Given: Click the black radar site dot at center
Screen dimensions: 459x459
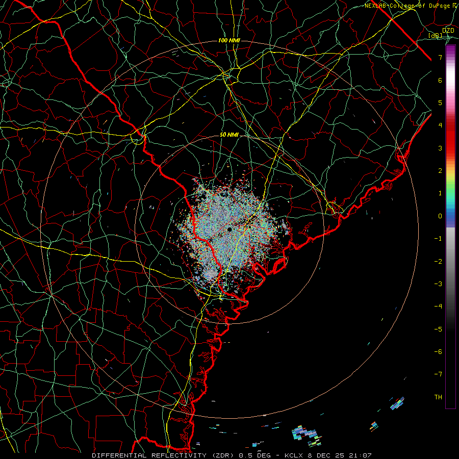Looking at the screenshot, I should [x=229, y=229].
